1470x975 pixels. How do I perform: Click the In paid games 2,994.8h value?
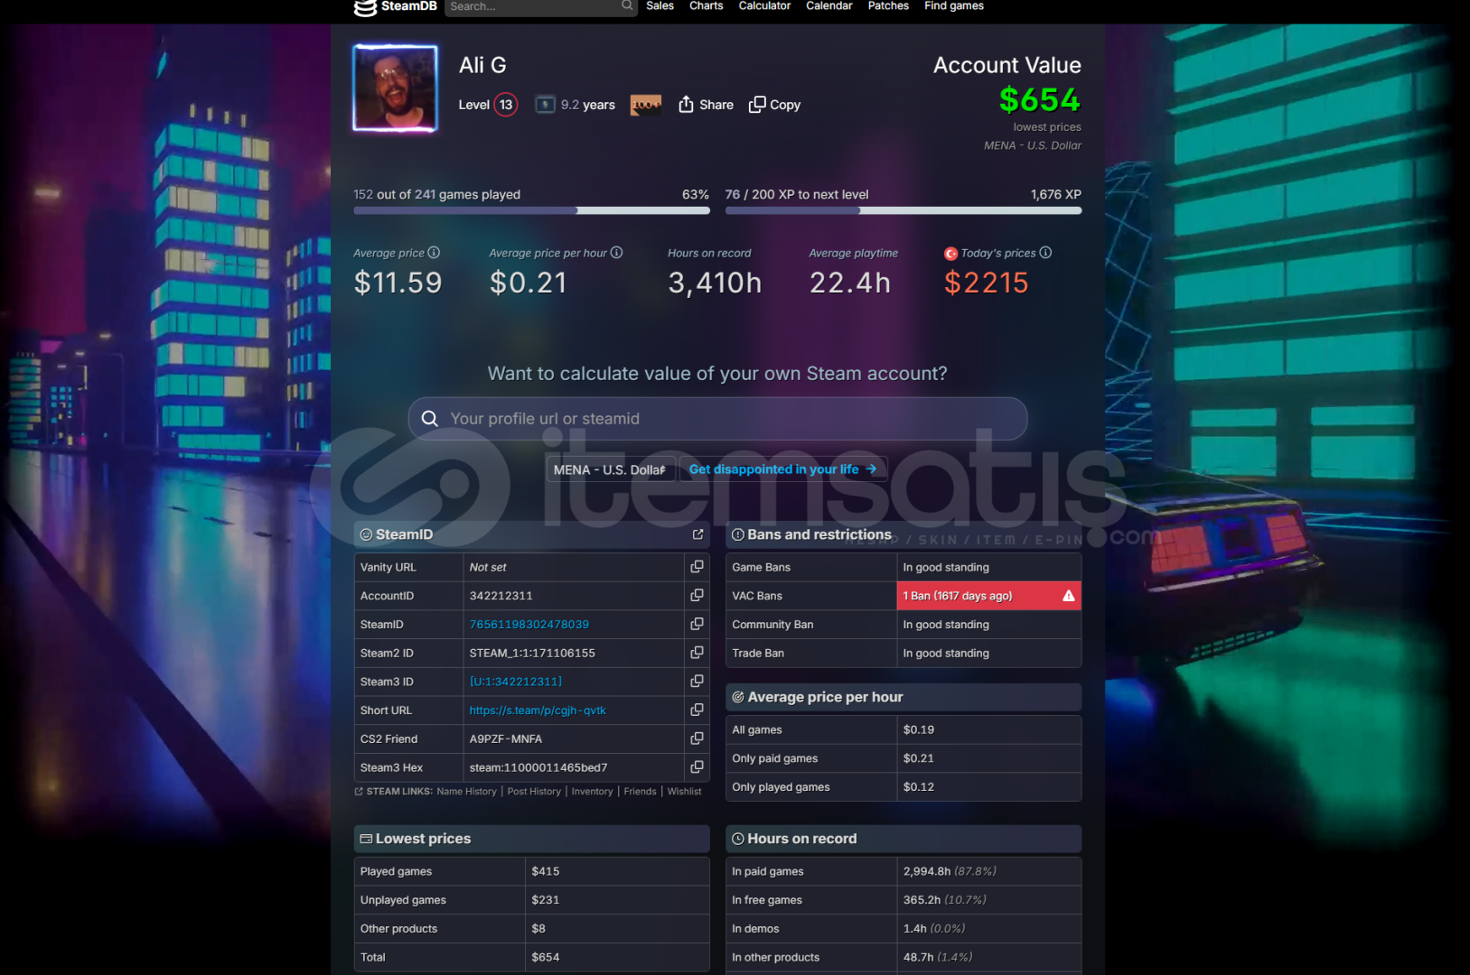949,871
